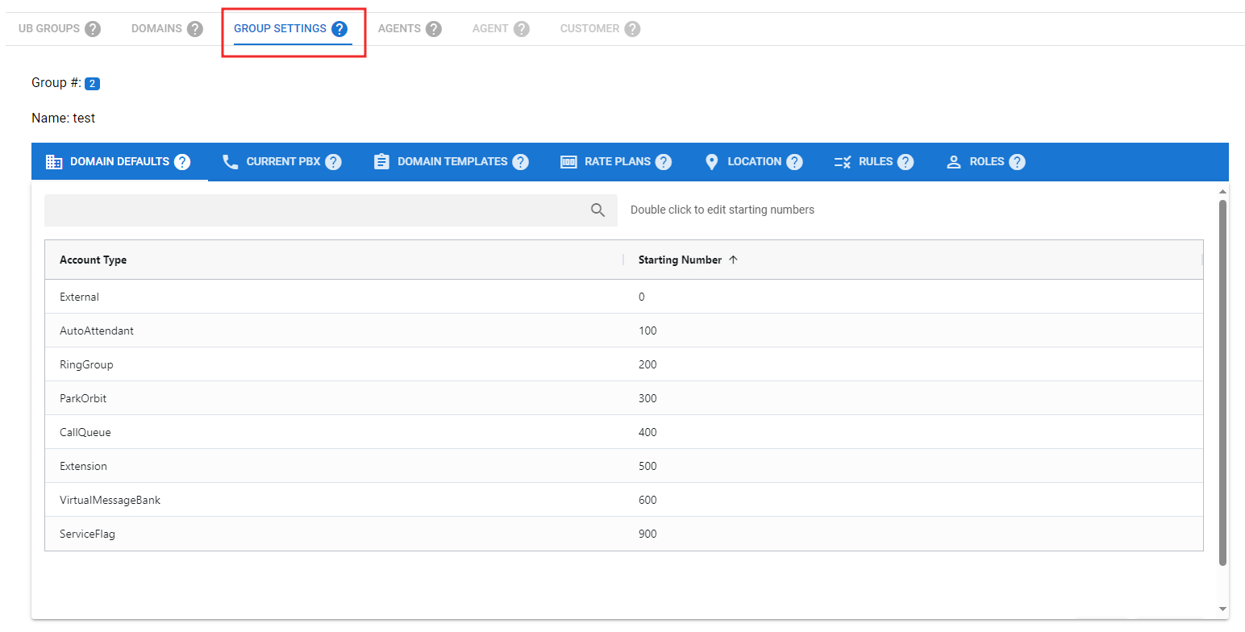
Task: Sort by the Account Type column header
Action: click(94, 260)
